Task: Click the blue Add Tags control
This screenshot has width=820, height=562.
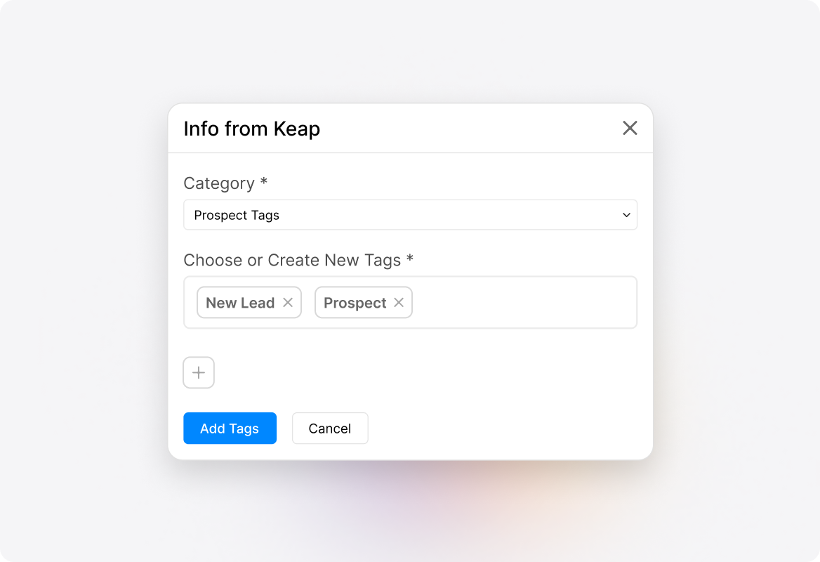Action: pyautogui.click(x=230, y=428)
